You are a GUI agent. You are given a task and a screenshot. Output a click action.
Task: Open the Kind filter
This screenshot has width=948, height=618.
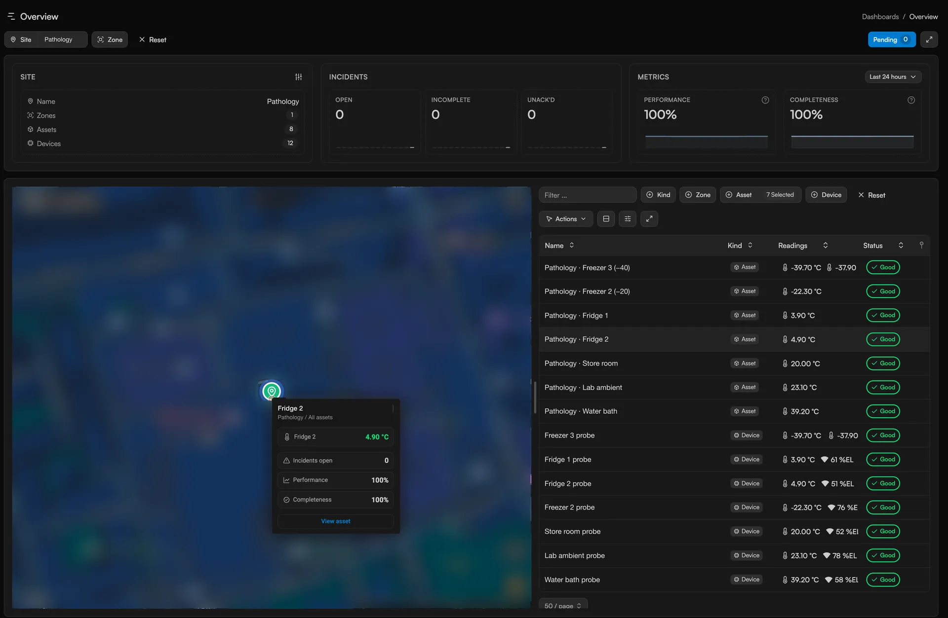(x=658, y=195)
